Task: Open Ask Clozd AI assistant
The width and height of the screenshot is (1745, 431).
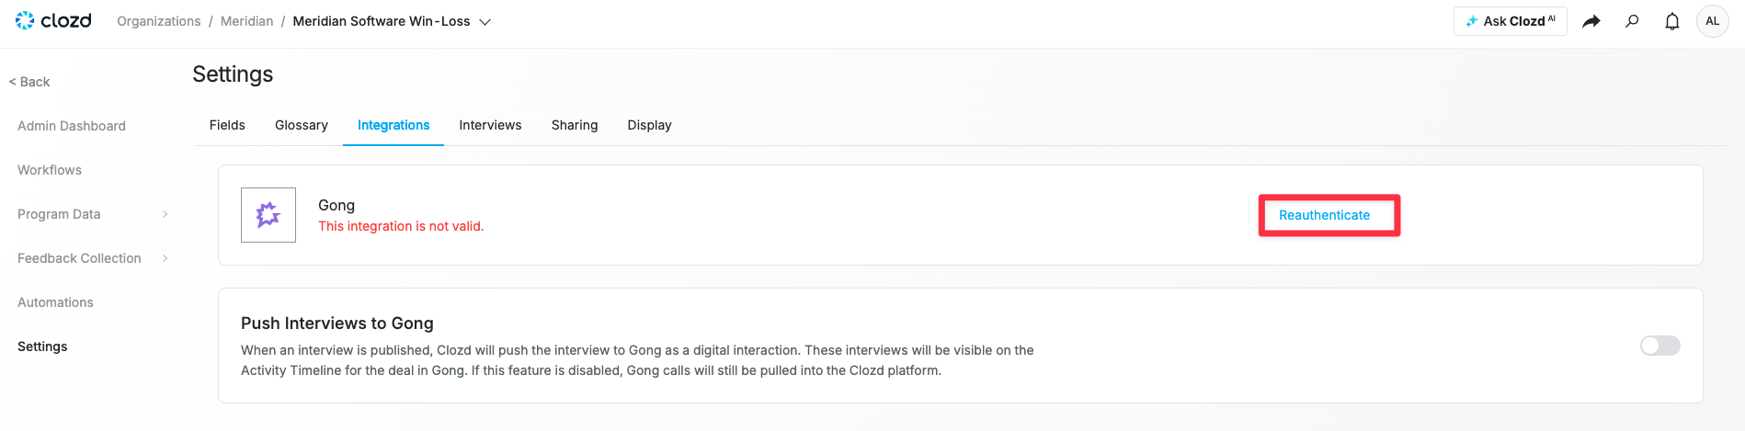Action: tap(1510, 21)
